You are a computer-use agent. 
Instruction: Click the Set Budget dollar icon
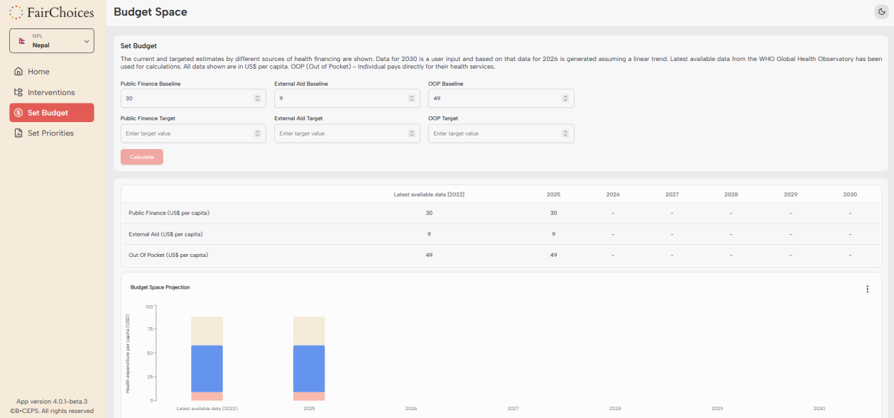coord(19,113)
